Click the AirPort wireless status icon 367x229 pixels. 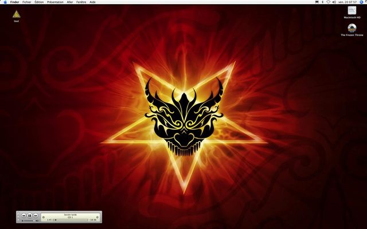click(328, 2)
